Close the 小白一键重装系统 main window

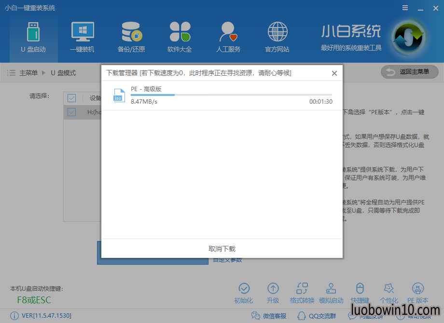[x=436, y=8]
